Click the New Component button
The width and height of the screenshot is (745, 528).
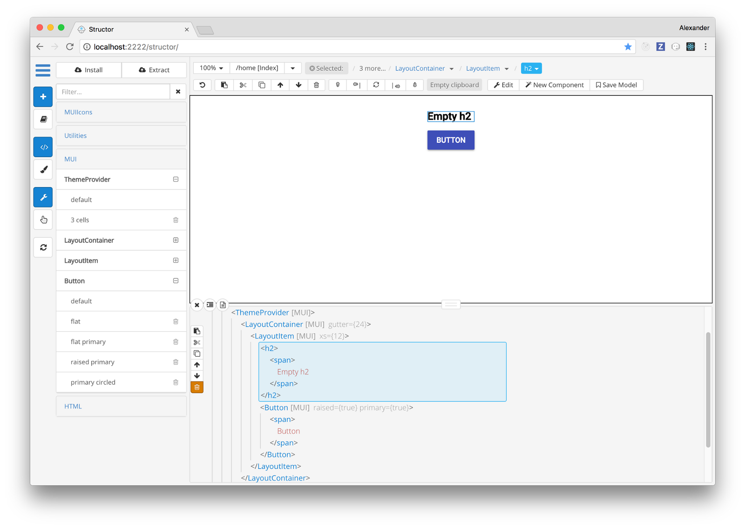pyautogui.click(x=554, y=85)
